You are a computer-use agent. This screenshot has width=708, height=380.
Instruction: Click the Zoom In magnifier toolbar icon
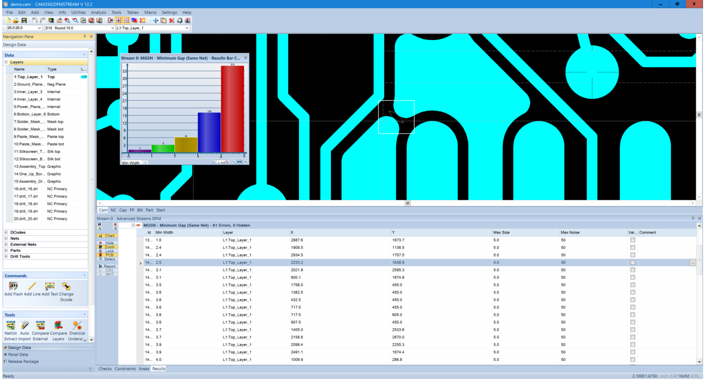67,20
